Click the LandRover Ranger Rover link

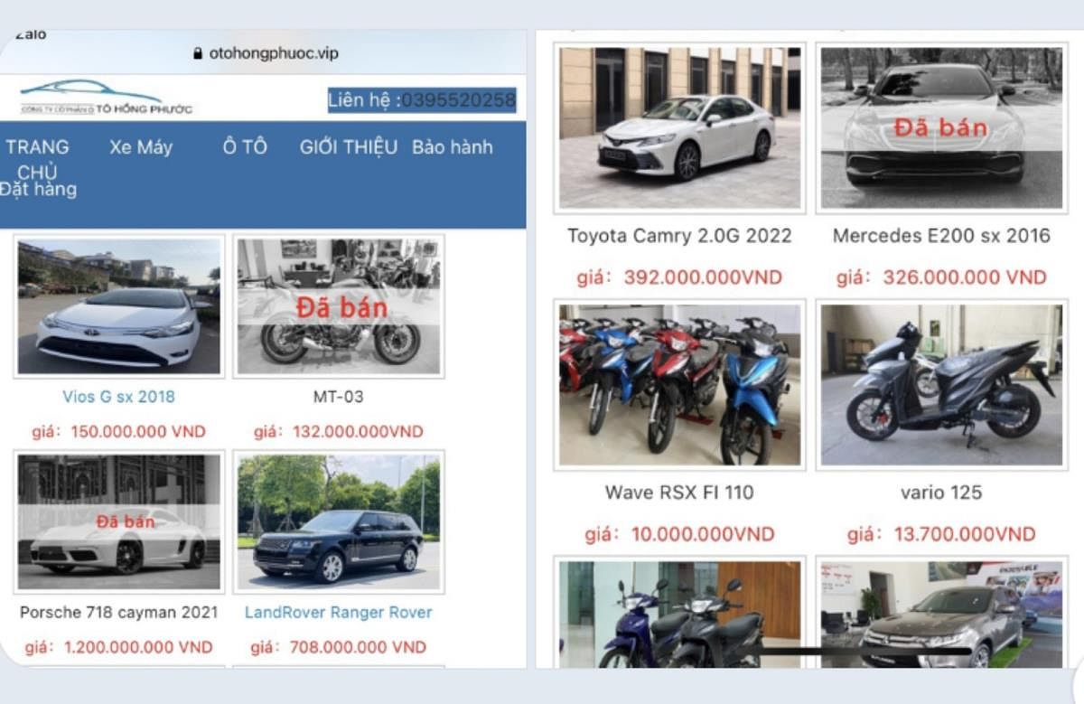339,613
